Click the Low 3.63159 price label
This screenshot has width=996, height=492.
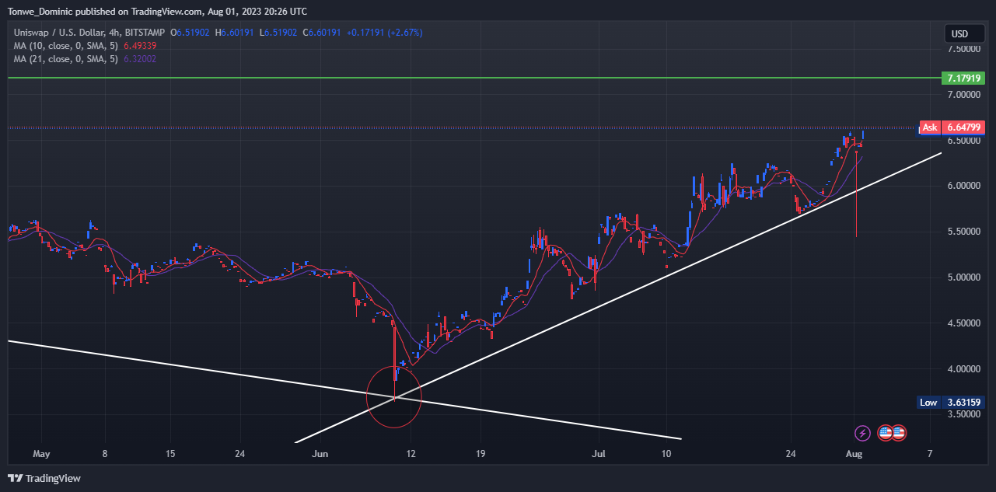point(952,403)
